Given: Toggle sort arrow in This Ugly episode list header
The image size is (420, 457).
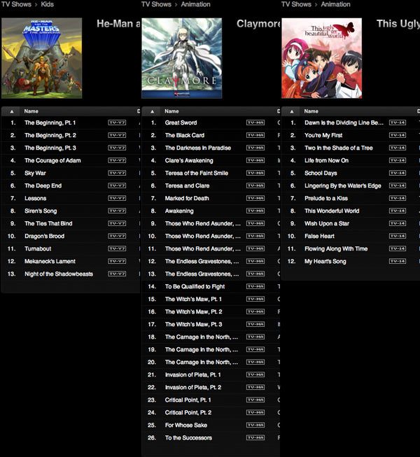Looking at the screenshot, I should tap(293, 111).
